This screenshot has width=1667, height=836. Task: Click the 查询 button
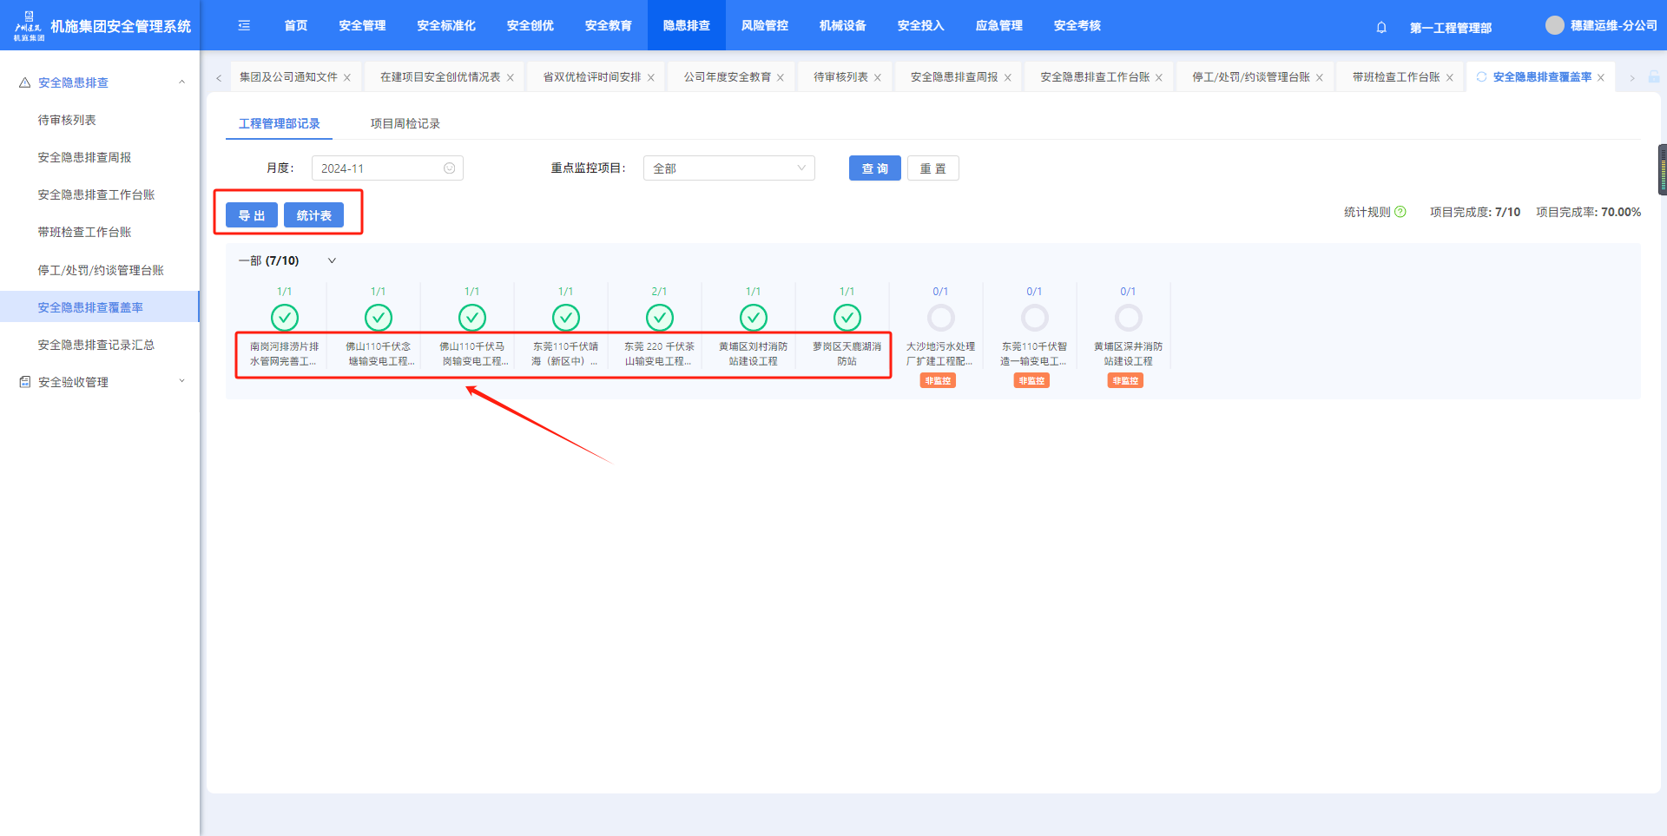[874, 168]
